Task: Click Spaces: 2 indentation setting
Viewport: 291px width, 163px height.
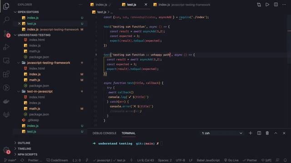Action: [x=165, y=160]
